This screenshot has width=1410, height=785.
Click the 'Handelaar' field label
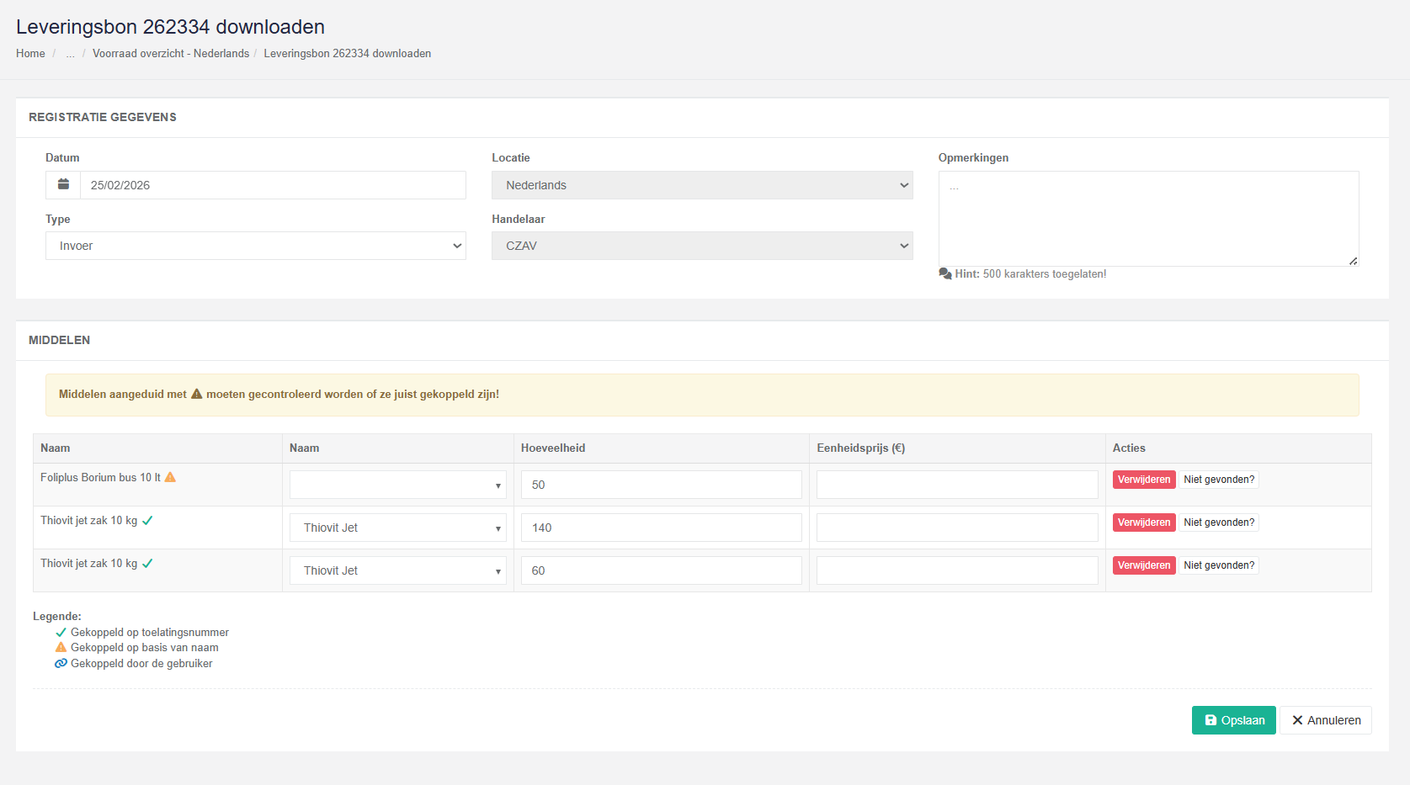(x=519, y=219)
